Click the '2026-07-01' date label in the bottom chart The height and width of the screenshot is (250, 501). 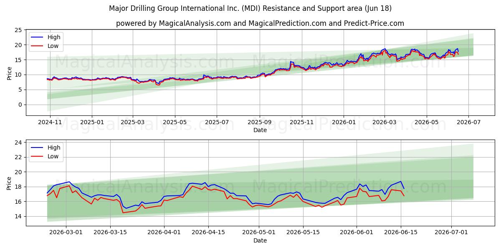(x=452, y=233)
